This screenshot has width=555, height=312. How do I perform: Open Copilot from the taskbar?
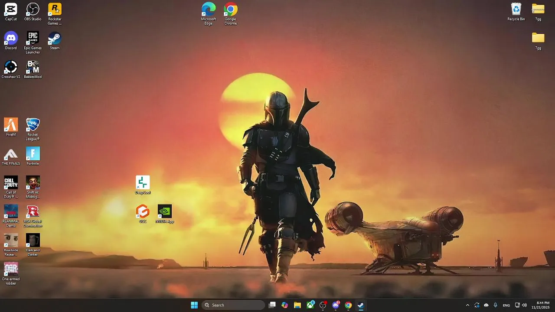pyautogui.click(x=284, y=305)
